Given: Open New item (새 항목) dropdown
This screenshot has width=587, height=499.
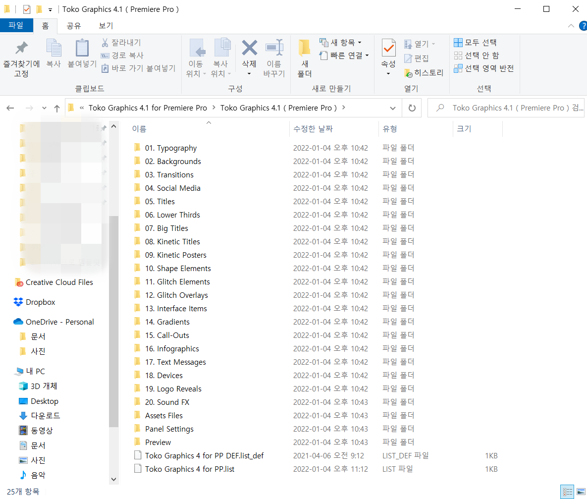Looking at the screenshot, I should (x=340, y=42).
